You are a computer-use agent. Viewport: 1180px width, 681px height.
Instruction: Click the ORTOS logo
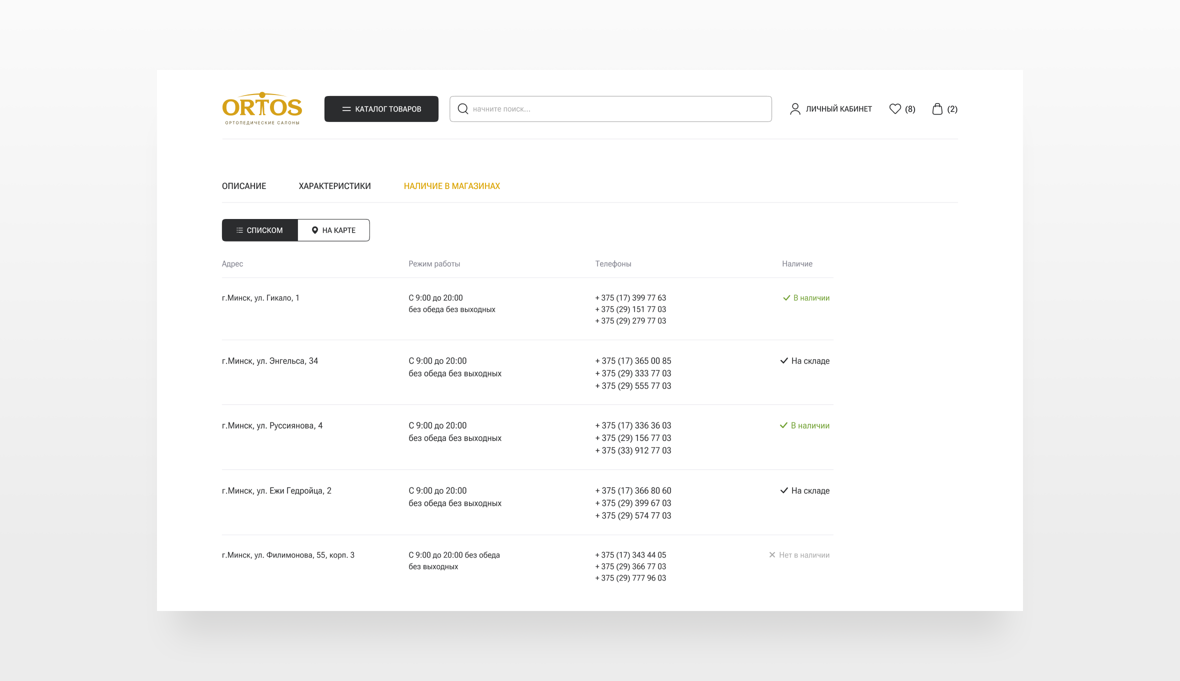point(262,108)
